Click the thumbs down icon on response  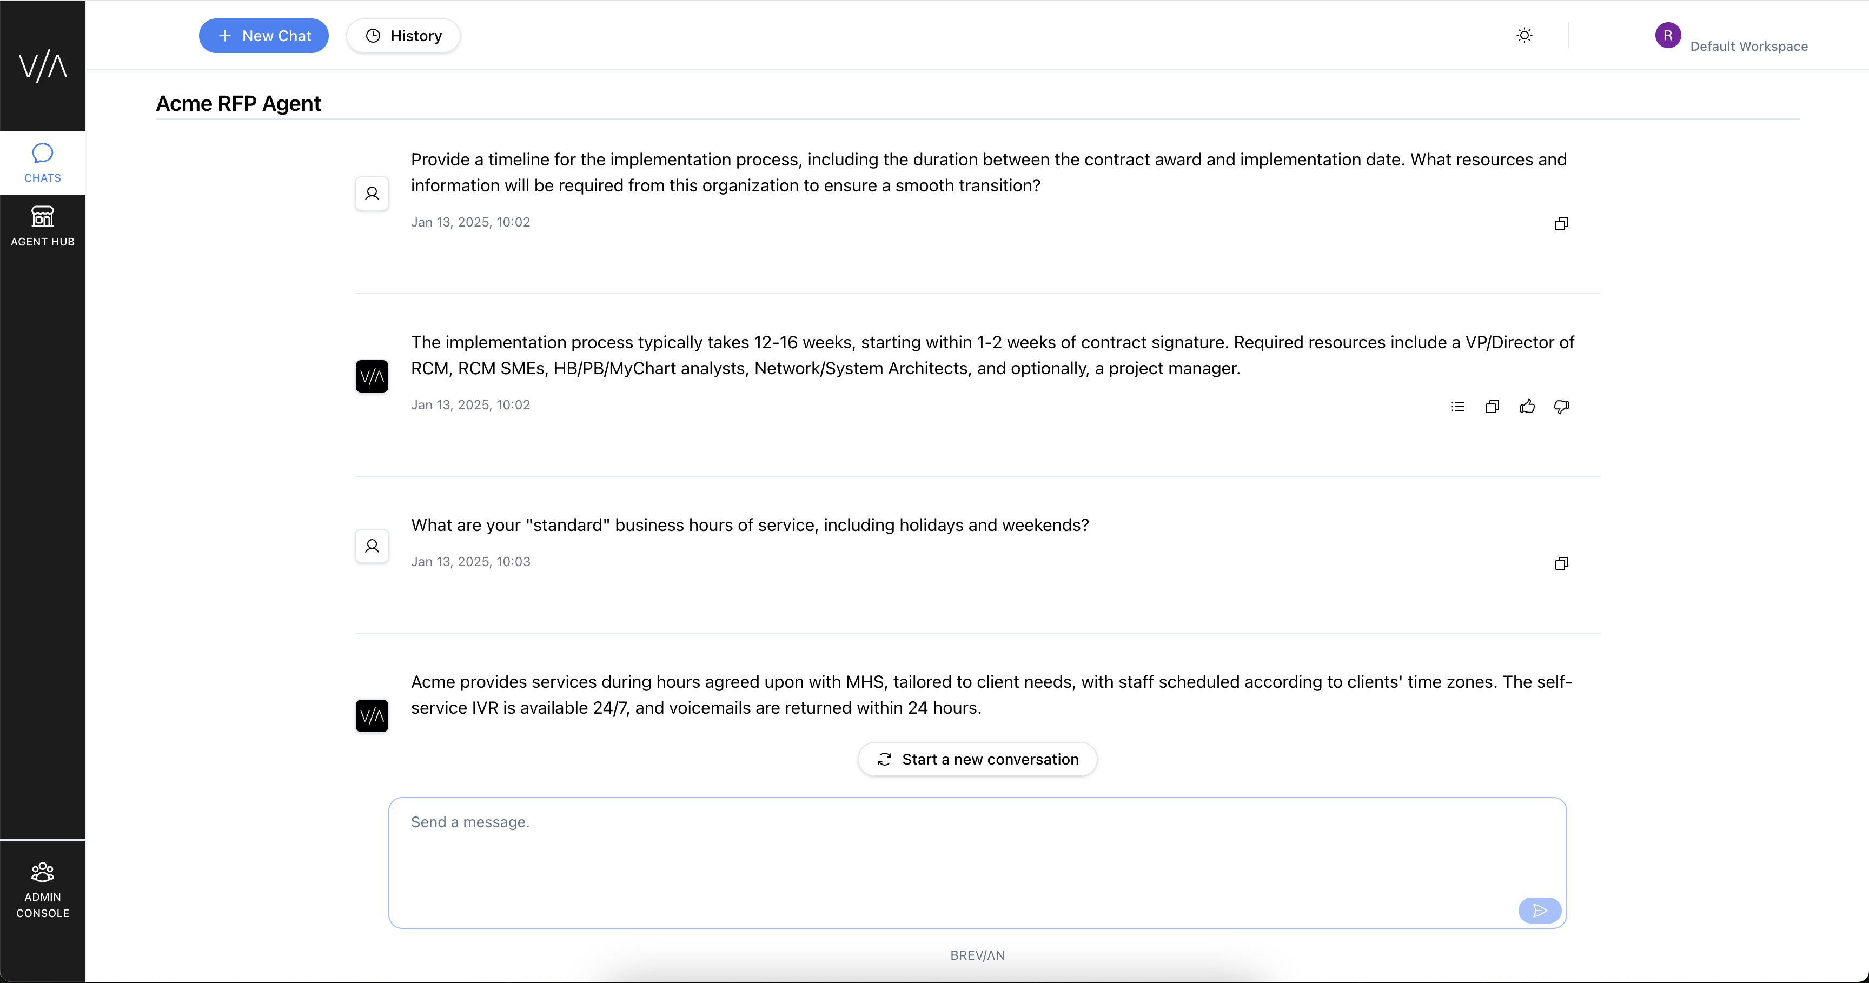tap(1560, 406)
